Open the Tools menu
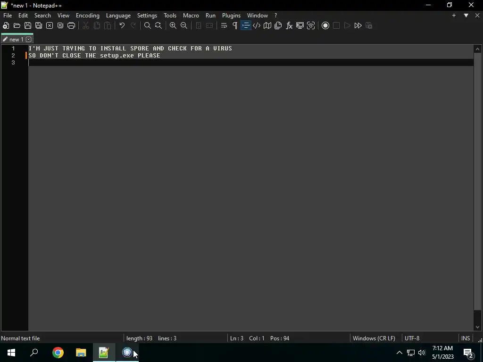This screenshot has height=362, width=483. [170, 16]
